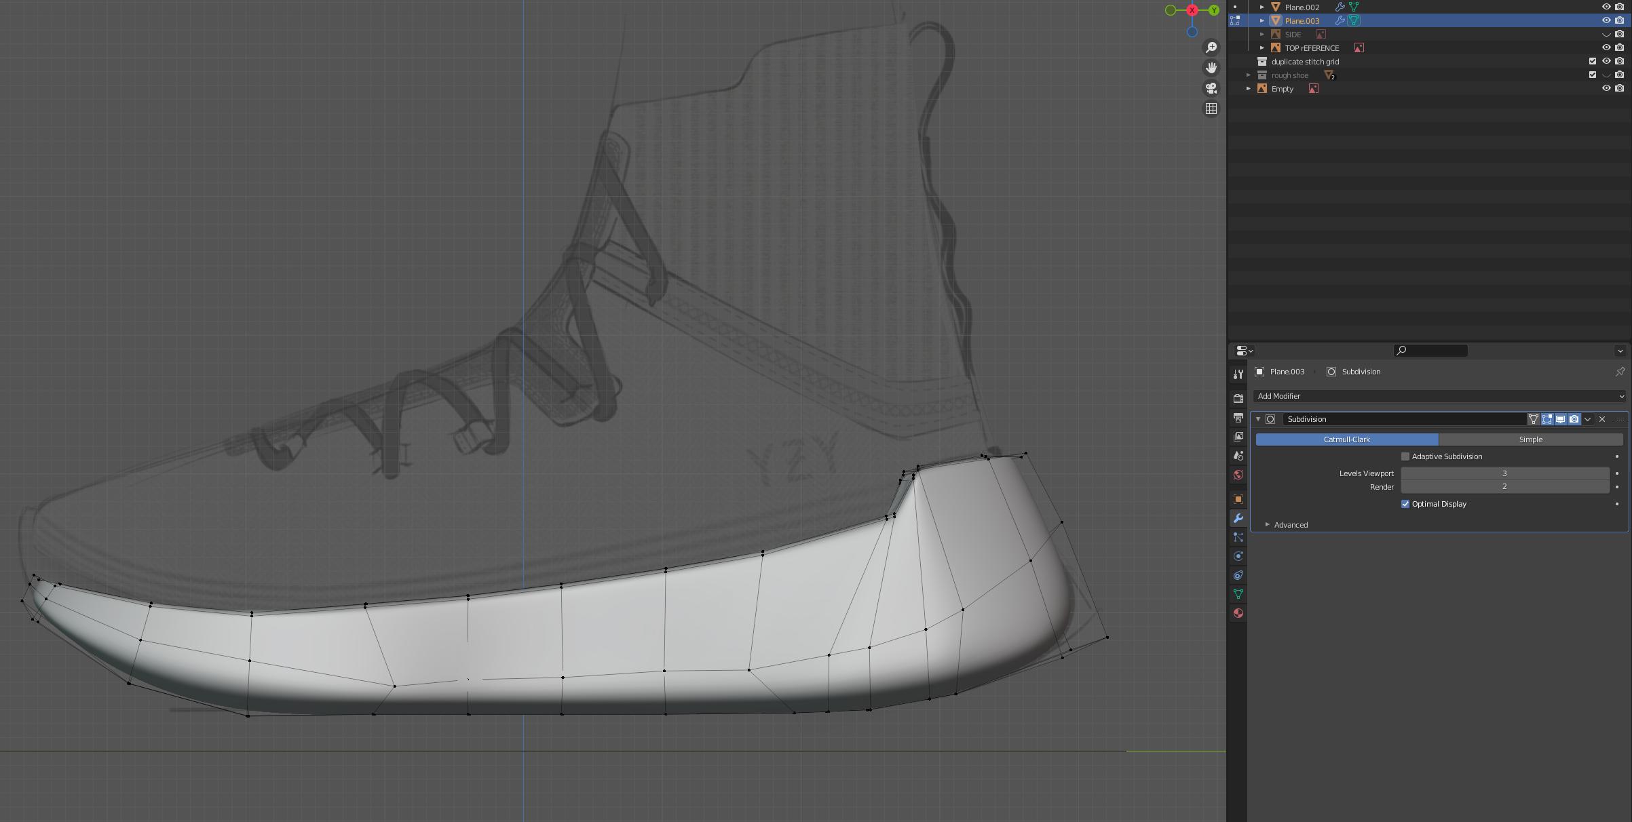Toggle the pin icon in properties header

click(x=1619, y=372)
